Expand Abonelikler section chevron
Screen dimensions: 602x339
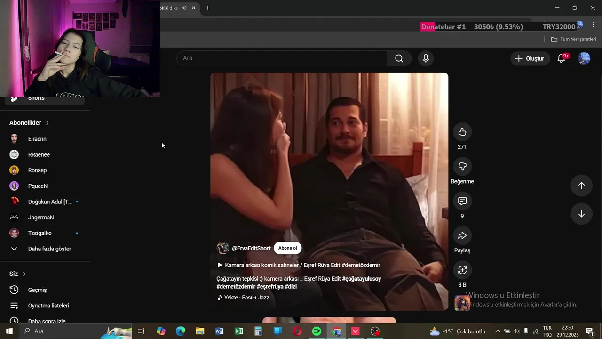coord(48,123)
